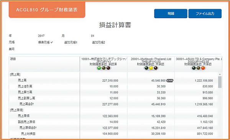Click the cell value 12,000

(114, 98)
